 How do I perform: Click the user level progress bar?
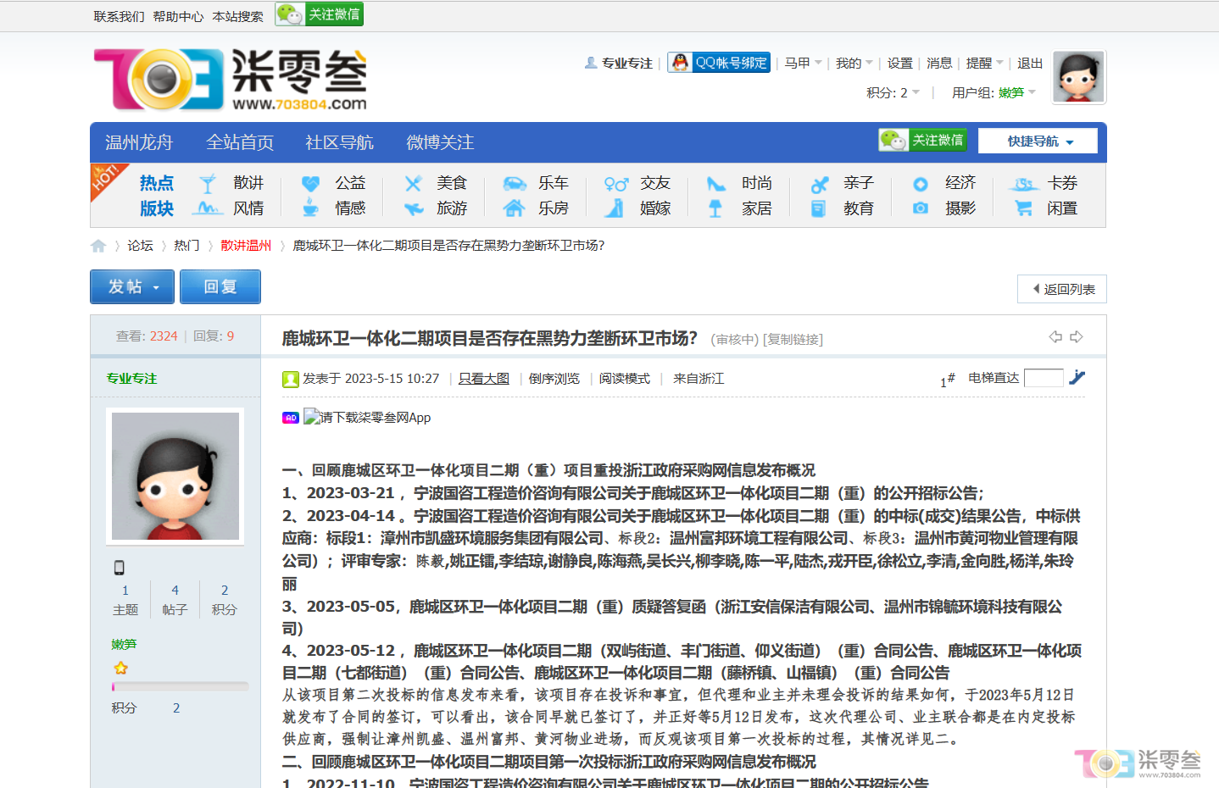pyautogui.click(x=180, y=686)
